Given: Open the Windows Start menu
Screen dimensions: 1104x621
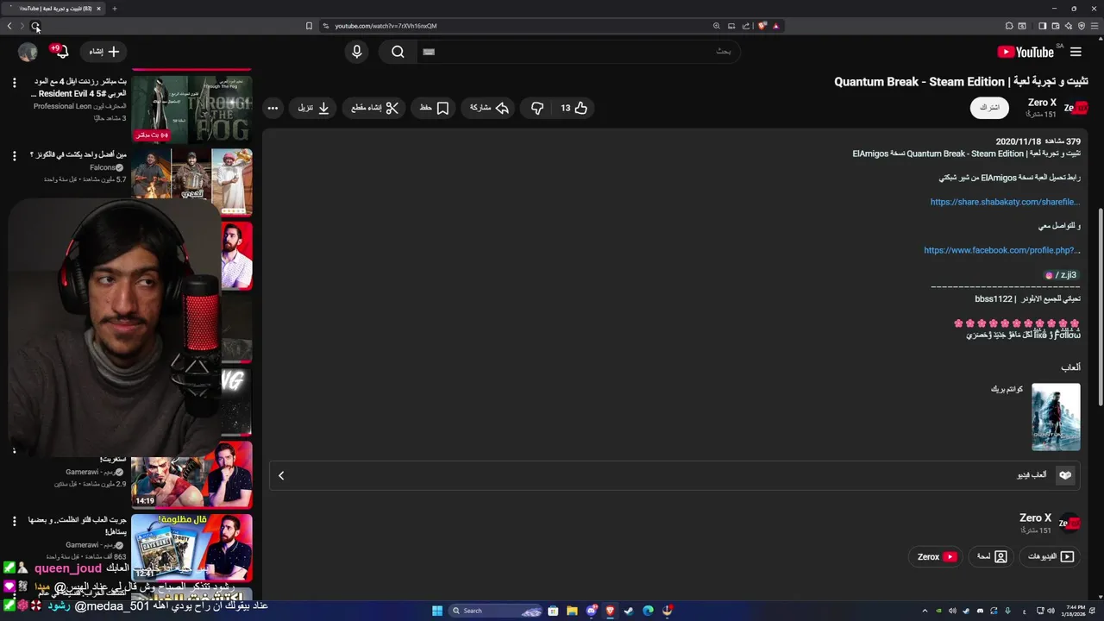Looking at the screenshot, I should pos(437,611).
